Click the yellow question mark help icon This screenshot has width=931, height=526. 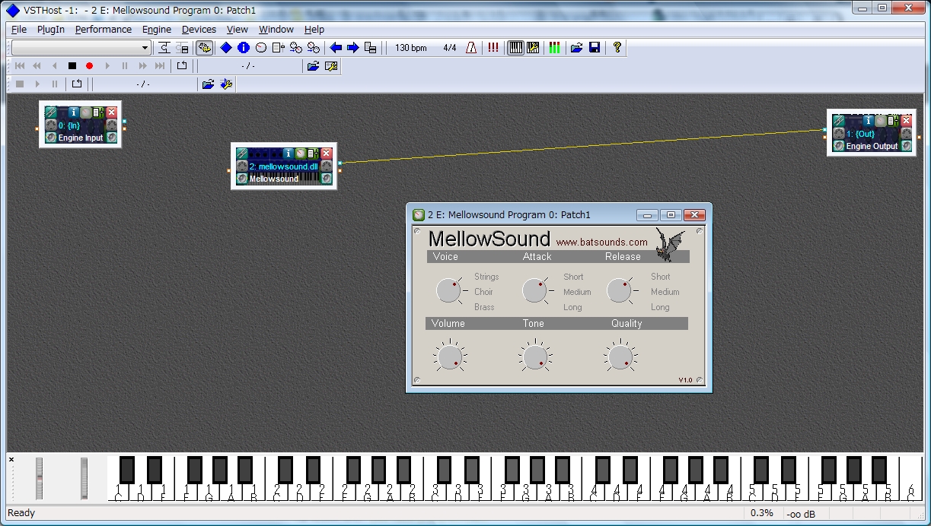[617, 48]
